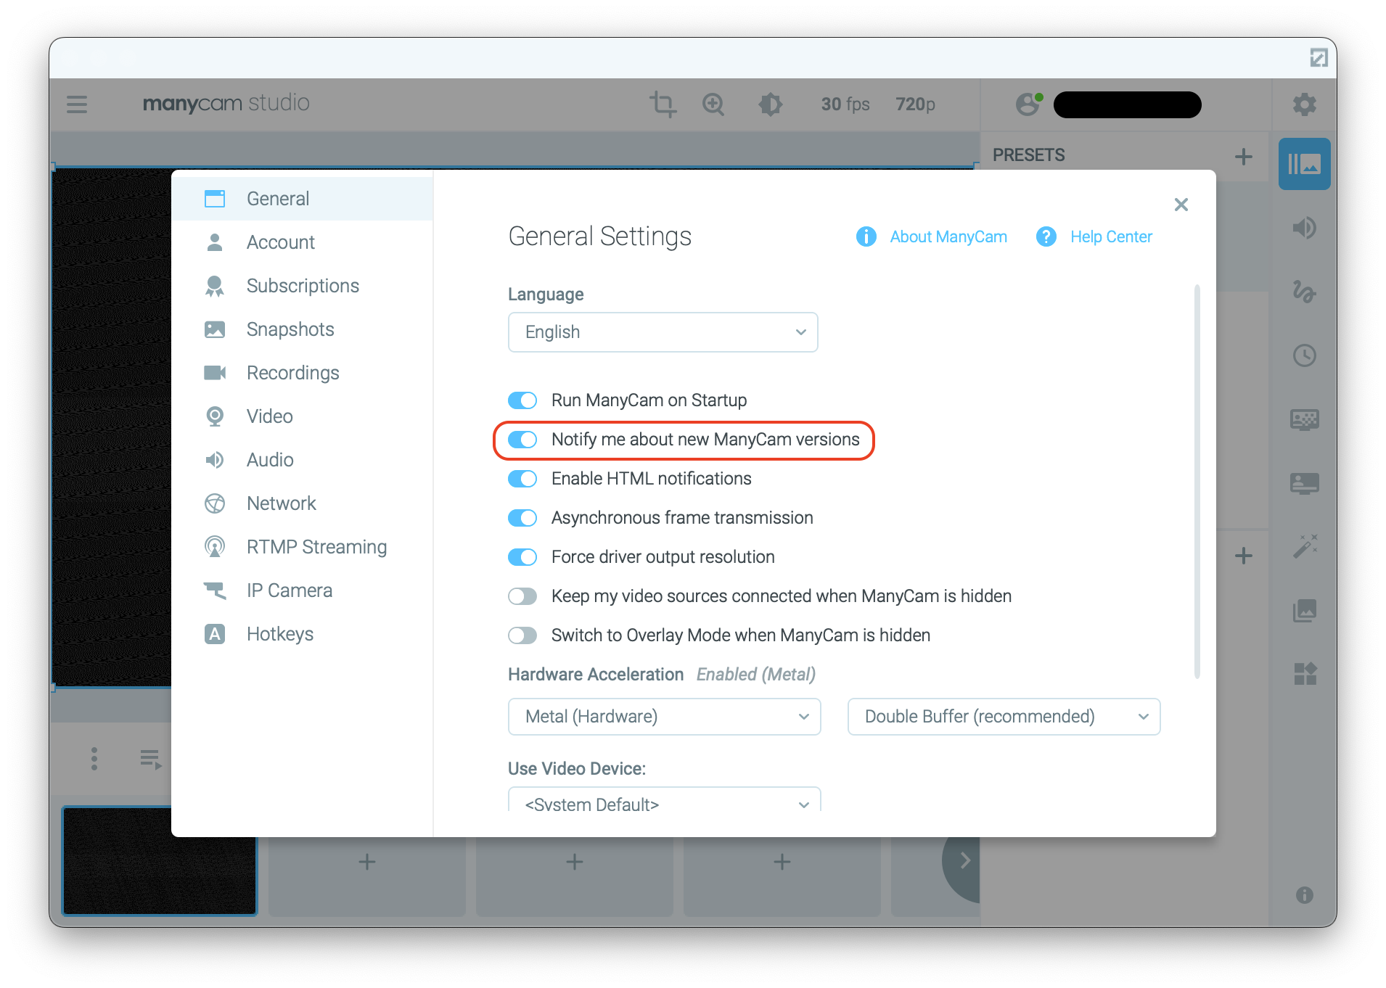The width and height of the screenshot is (1386, 988).
Task: Close the settings dialog with X
Action: 1181,205
